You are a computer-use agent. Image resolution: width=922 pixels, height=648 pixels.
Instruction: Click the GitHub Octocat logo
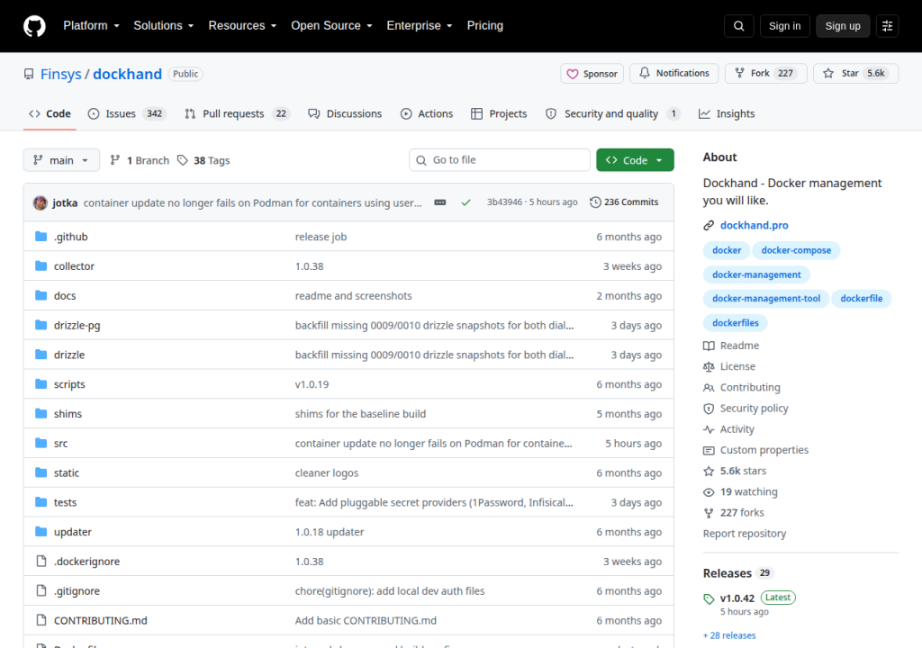pos(34,26)
